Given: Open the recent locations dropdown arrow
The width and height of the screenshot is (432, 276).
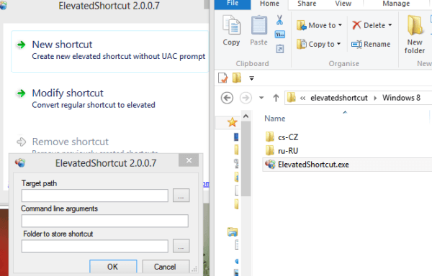Looking at the screenshot, I should [261, 98].
